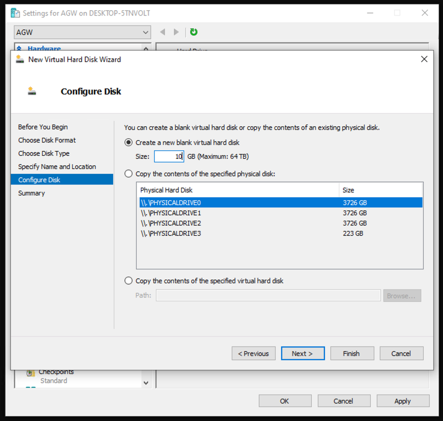
Task: Select Create a new blank virtual hard disk
Action: [128, 143]
